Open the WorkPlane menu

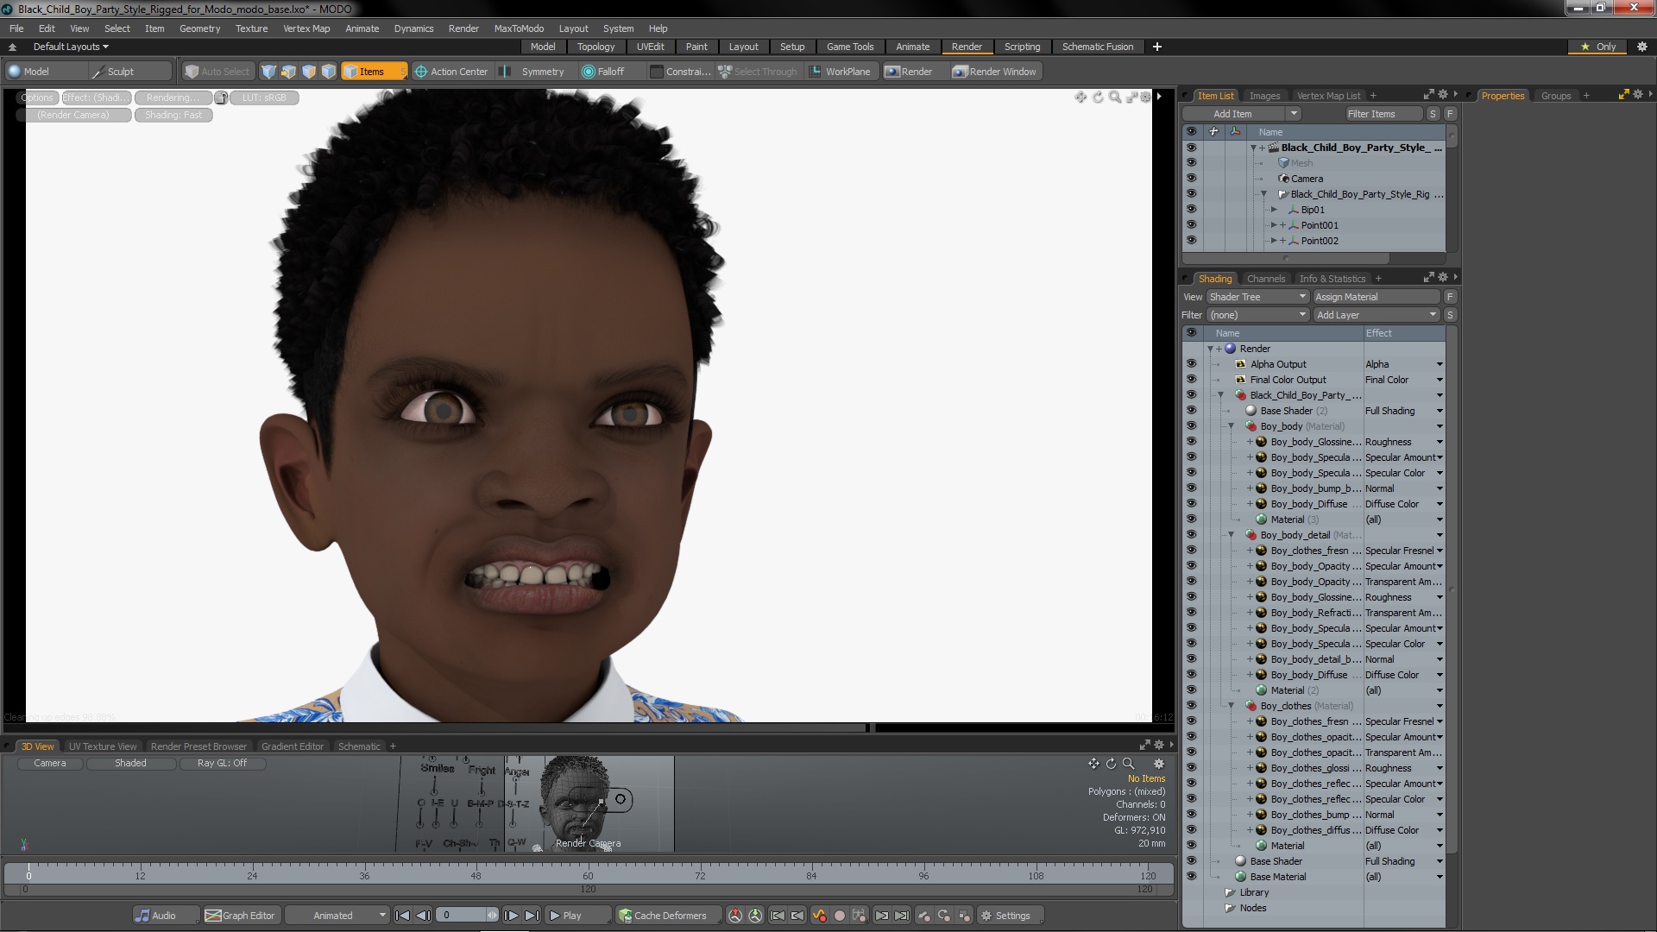pyautogui.click(x=840, y=72)
